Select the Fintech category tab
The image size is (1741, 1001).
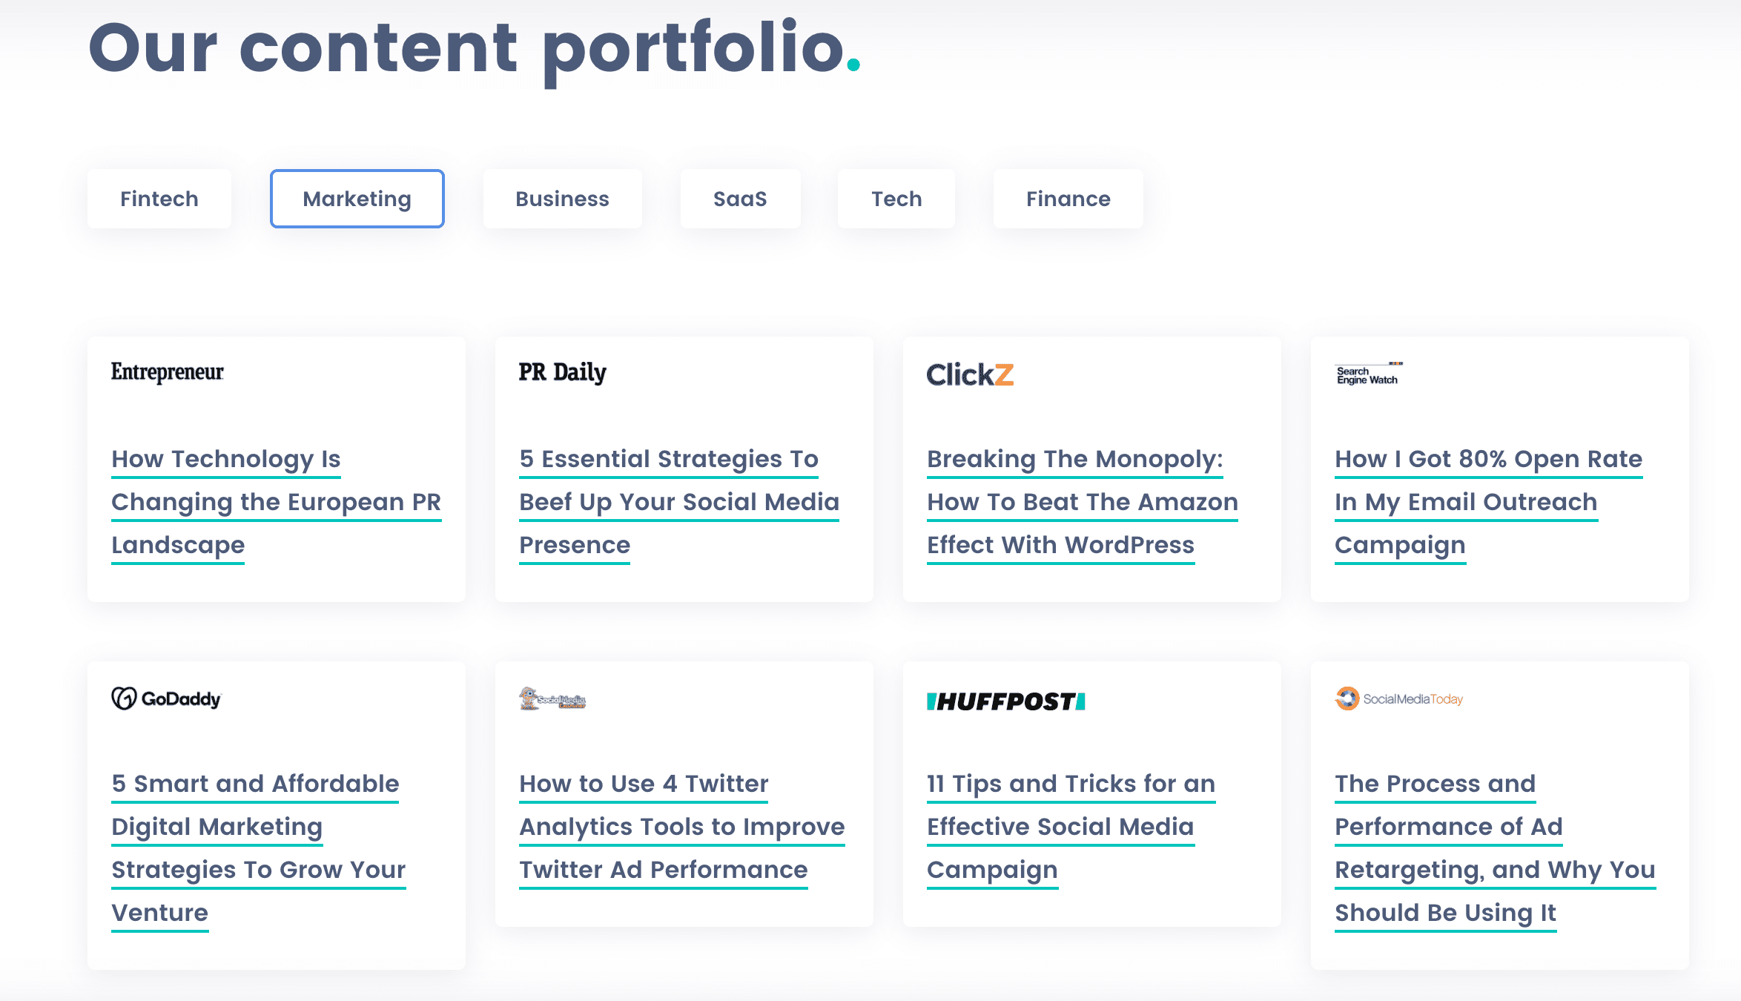click(x=158, y=197)
